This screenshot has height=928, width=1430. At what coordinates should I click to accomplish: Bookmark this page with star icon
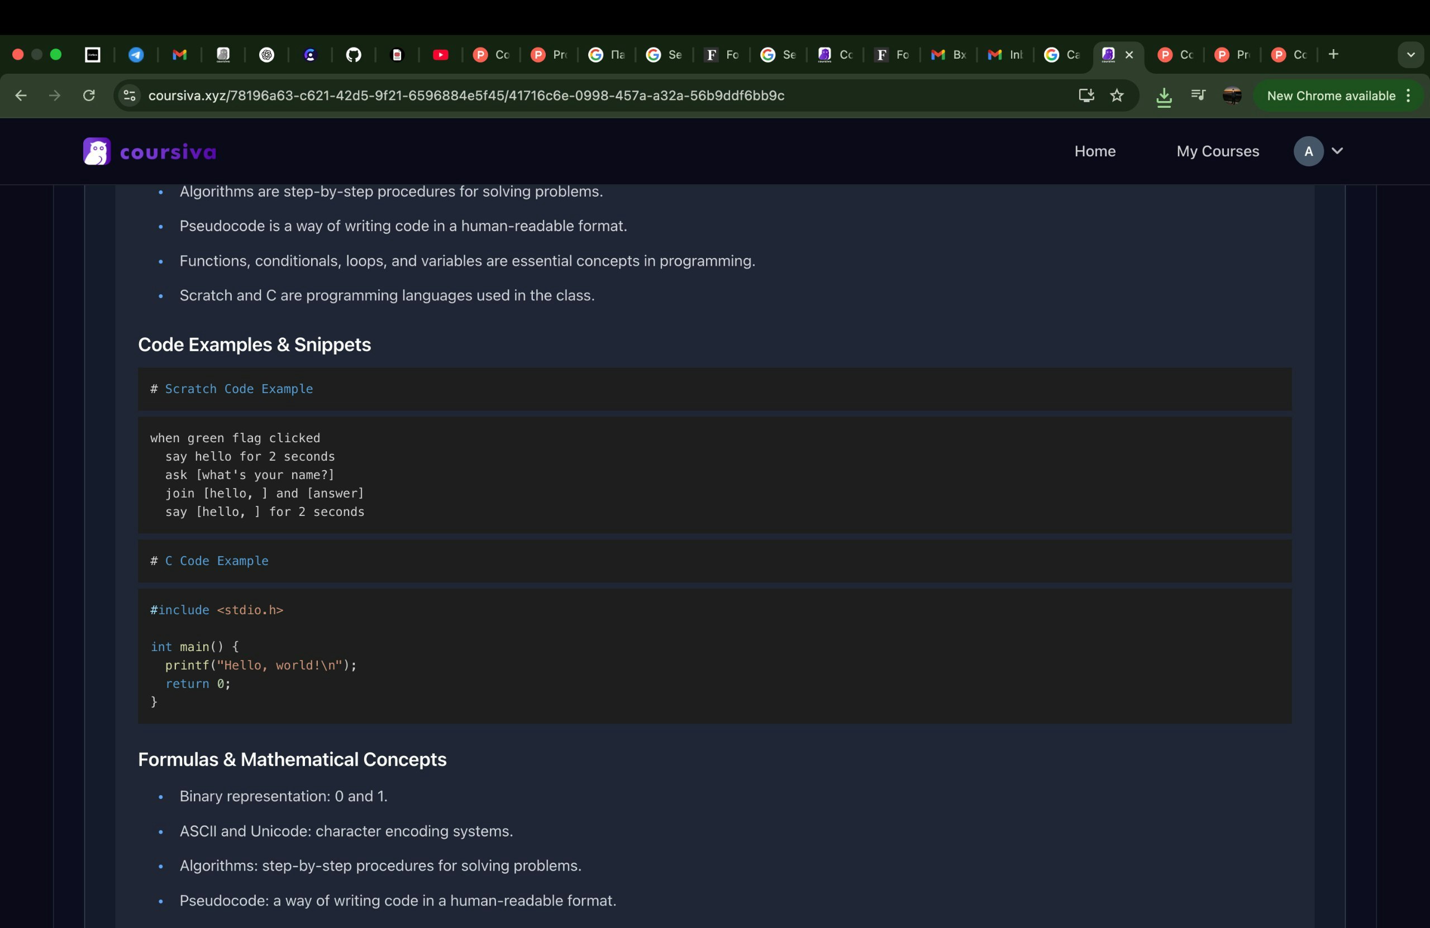(x=1117, y=95)
